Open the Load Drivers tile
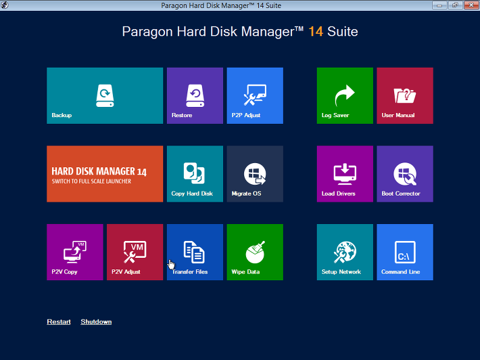480x360 pixels. [345, 174]
